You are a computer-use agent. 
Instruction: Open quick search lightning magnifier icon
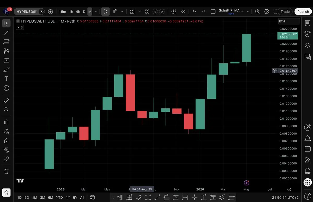(x=257, y=11)
